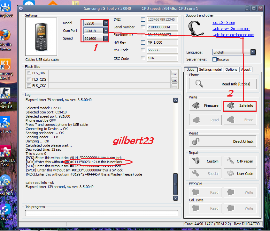Click the Cal. Data Write folder icon
The image size is (270, 231).
click(231, 208)
